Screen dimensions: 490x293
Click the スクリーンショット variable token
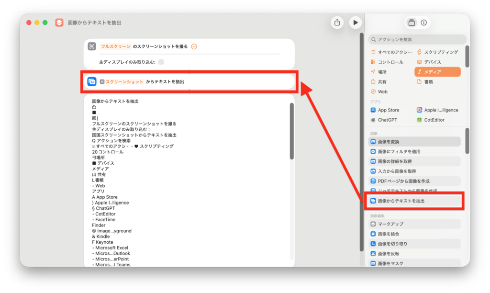pos(122,82)
